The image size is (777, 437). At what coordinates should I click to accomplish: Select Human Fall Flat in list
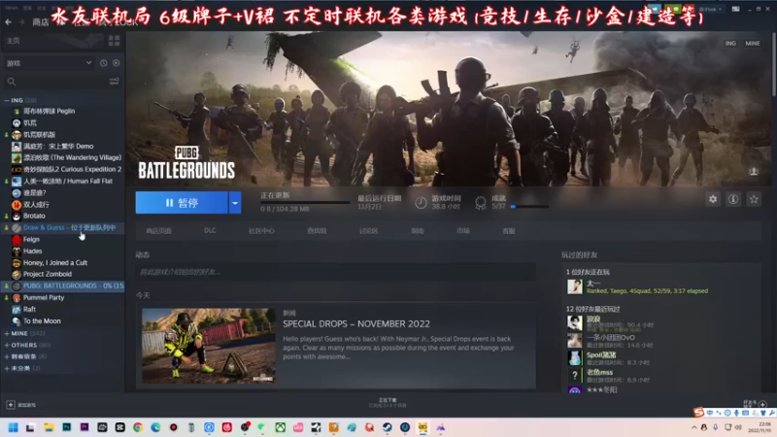coord(68,182)
